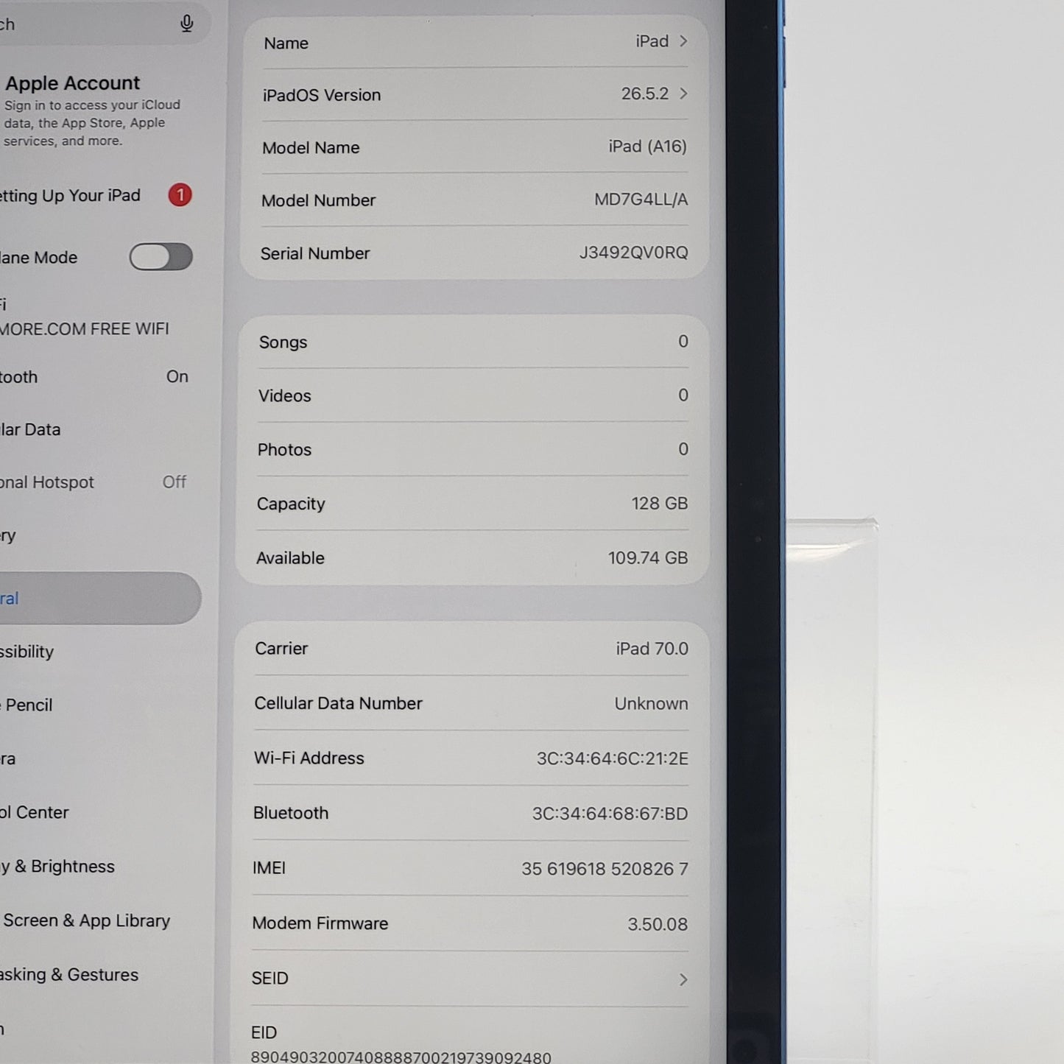
Task: Open Setting Up Your iPad item
Action: click(70, 196)
